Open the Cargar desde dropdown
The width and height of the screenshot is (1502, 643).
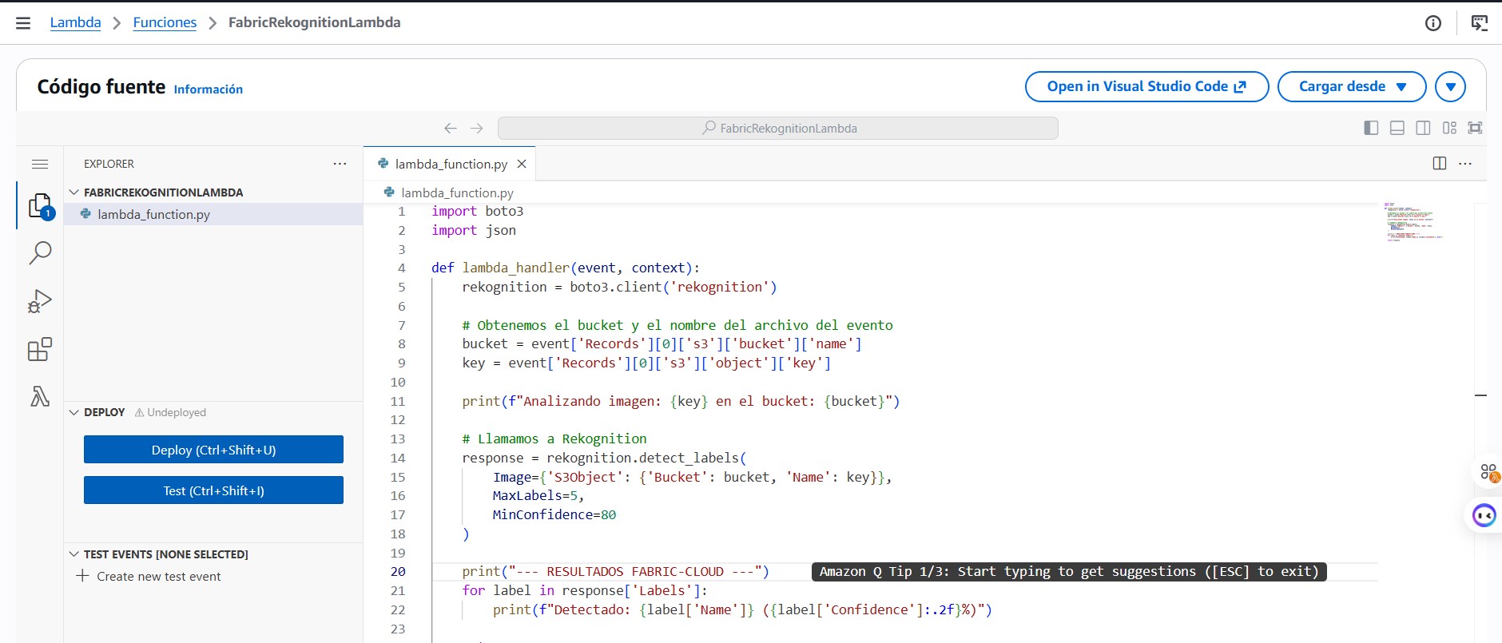click(1352, 86)
